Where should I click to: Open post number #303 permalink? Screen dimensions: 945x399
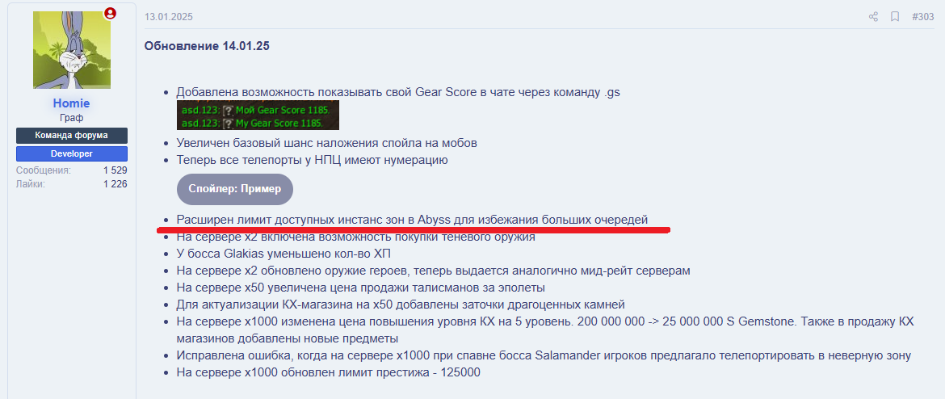pos(922,17)
